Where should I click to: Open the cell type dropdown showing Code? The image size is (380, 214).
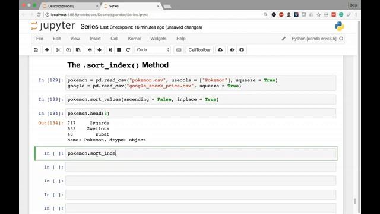(153, 50)
